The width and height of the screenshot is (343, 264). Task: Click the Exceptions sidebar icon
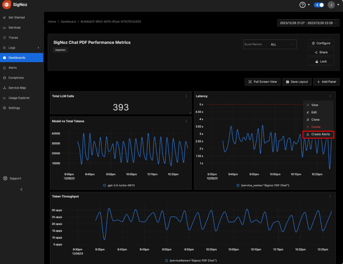point(4,78)
